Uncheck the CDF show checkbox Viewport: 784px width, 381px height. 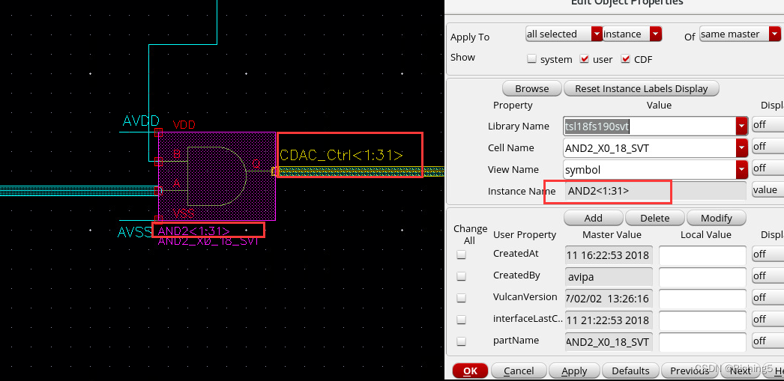coord(626,59)
